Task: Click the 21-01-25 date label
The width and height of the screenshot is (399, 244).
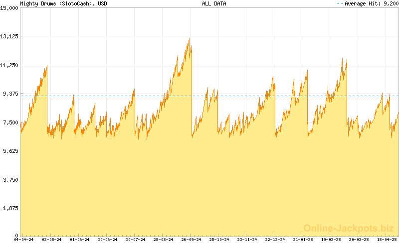Action: [x=304, y=240]
